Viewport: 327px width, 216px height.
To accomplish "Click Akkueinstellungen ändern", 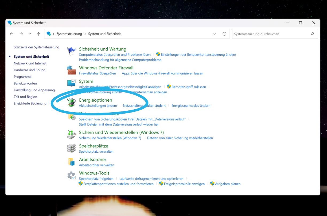I will (98, 106).
